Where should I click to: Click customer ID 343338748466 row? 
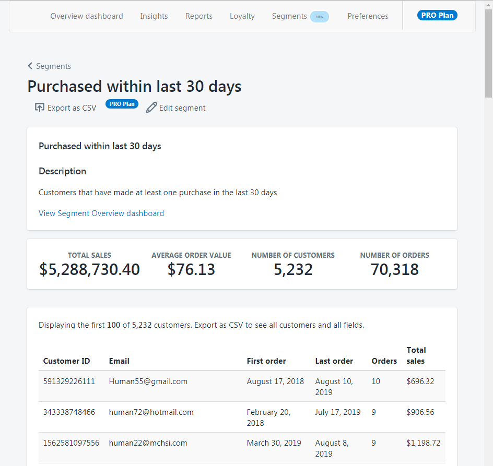pos(69,412)
